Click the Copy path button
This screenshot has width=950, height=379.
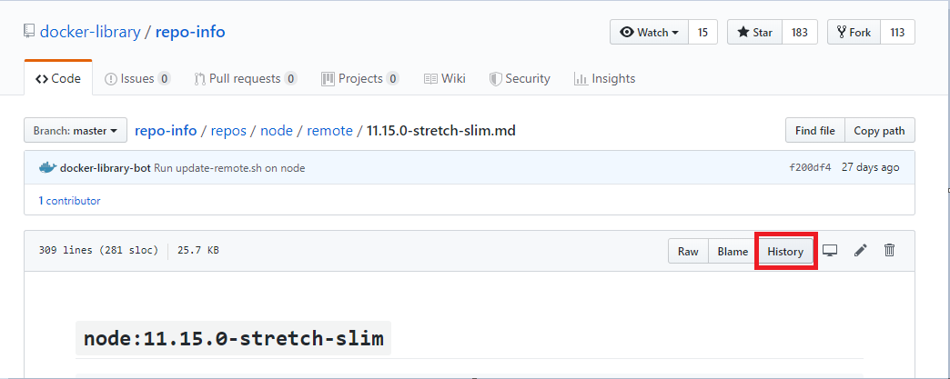point(879,131)
